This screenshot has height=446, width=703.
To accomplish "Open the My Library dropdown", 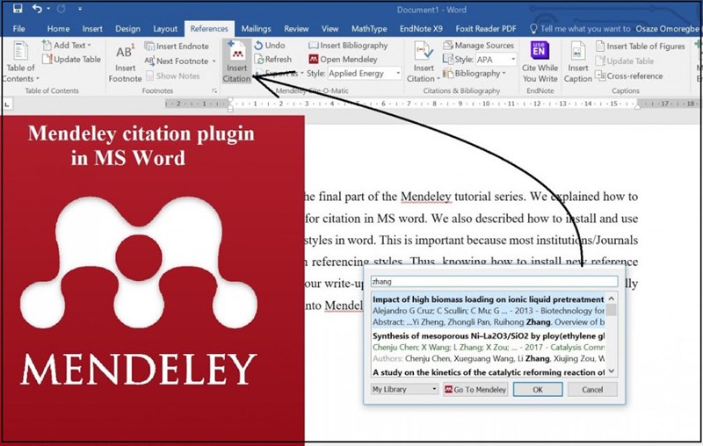I will pos(404,390).
